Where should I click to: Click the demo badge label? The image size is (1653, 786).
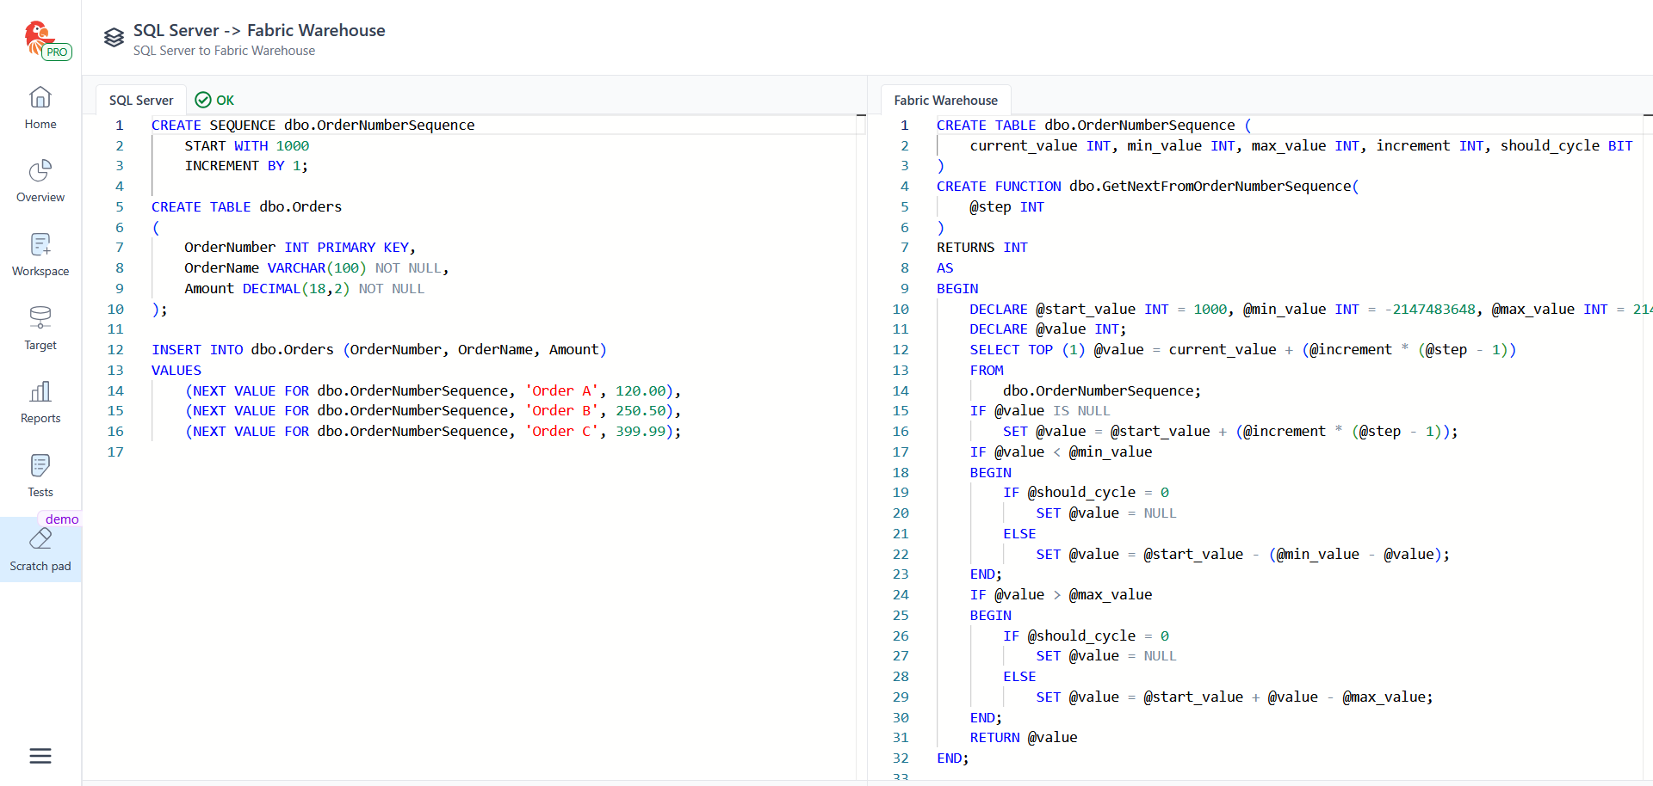pos(62,519)
